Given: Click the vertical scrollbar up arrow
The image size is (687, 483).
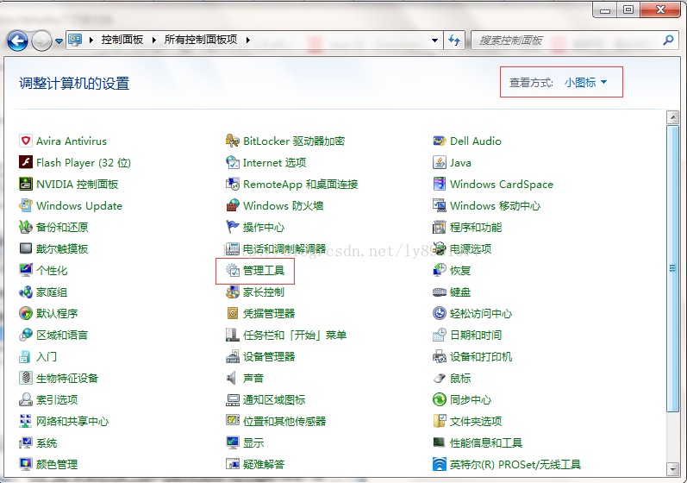Looking at the screenshot, I should (672, 117).
